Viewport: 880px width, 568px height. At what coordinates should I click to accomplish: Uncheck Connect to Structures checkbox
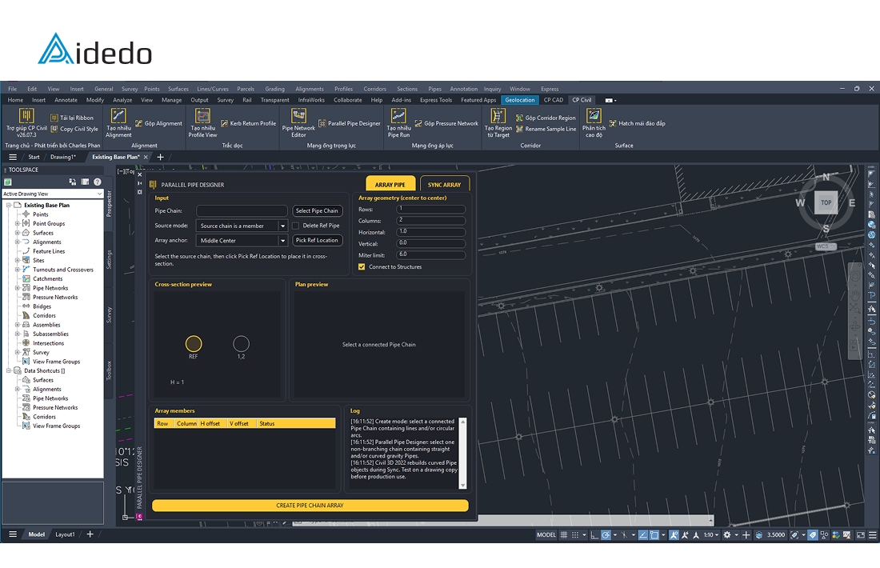click(x=362, y=267)
